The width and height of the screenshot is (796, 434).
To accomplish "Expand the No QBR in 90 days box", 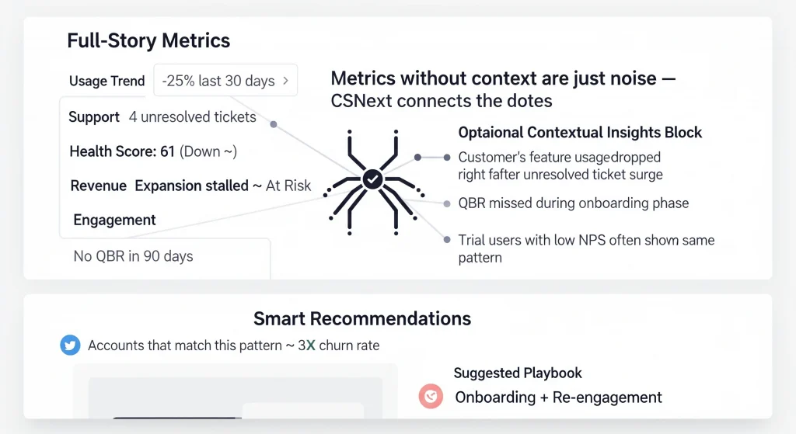I will [x=134, y=256].
